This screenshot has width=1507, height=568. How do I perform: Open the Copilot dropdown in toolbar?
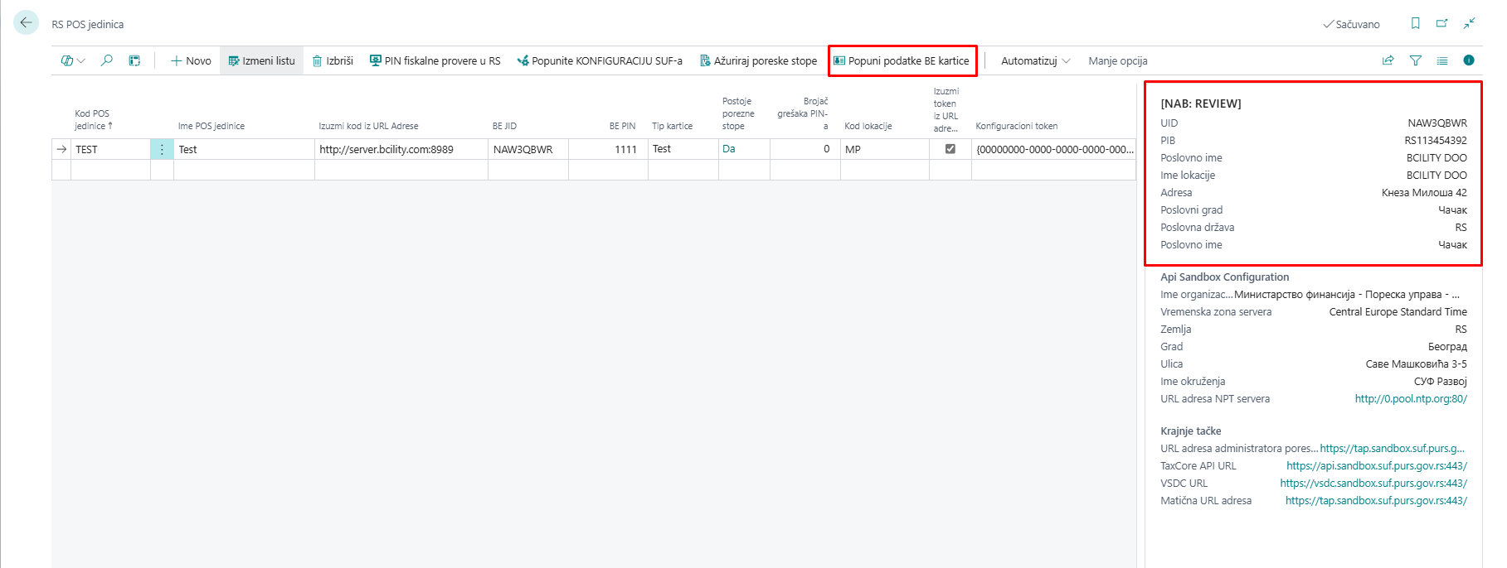72,60
